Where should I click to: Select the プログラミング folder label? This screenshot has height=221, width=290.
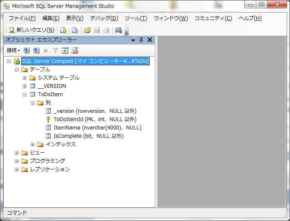tap(47, 161)
